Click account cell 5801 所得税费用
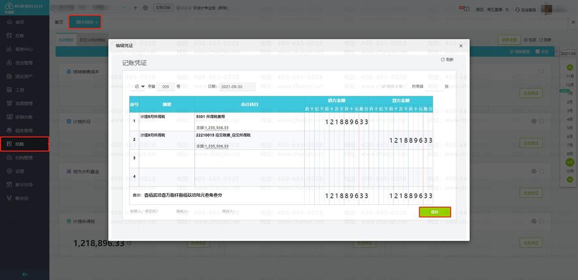578x280 pixels. pos(250,122)
